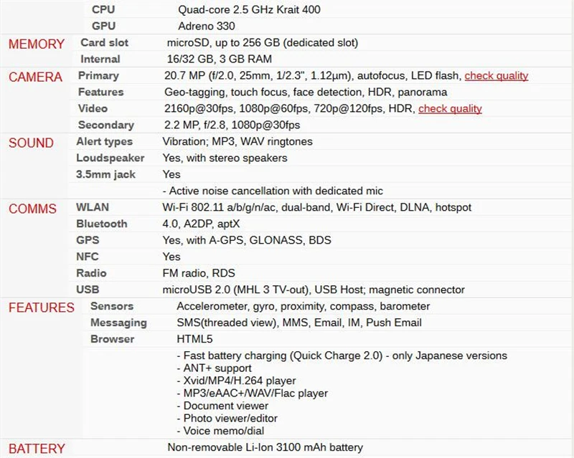The image size is (574, 458).
Task: Click the Sensors spec label
Action: [x=112, y=306]
